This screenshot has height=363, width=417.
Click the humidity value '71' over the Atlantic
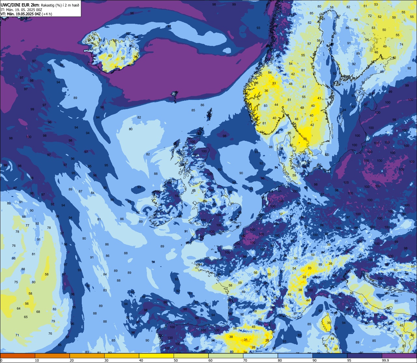(17, 335)
